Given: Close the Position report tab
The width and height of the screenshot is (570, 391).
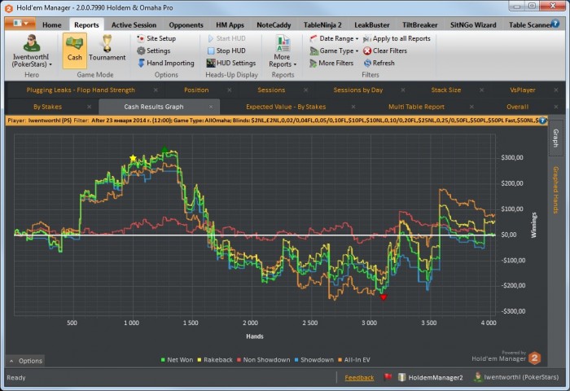Looking at the screenshot, I should 230,90.
